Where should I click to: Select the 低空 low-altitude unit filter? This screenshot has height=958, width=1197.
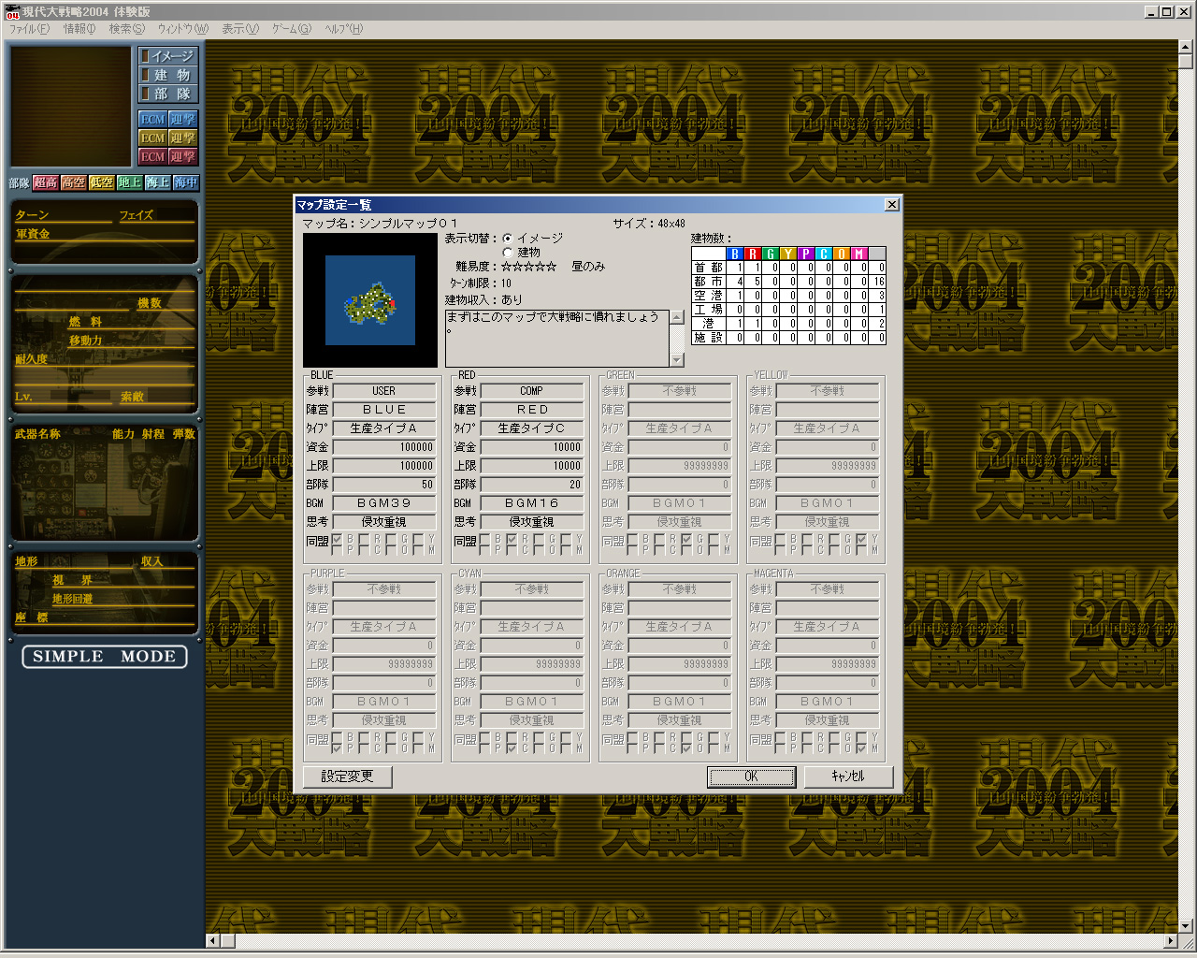pyautogui.click(x=102, y=182)
